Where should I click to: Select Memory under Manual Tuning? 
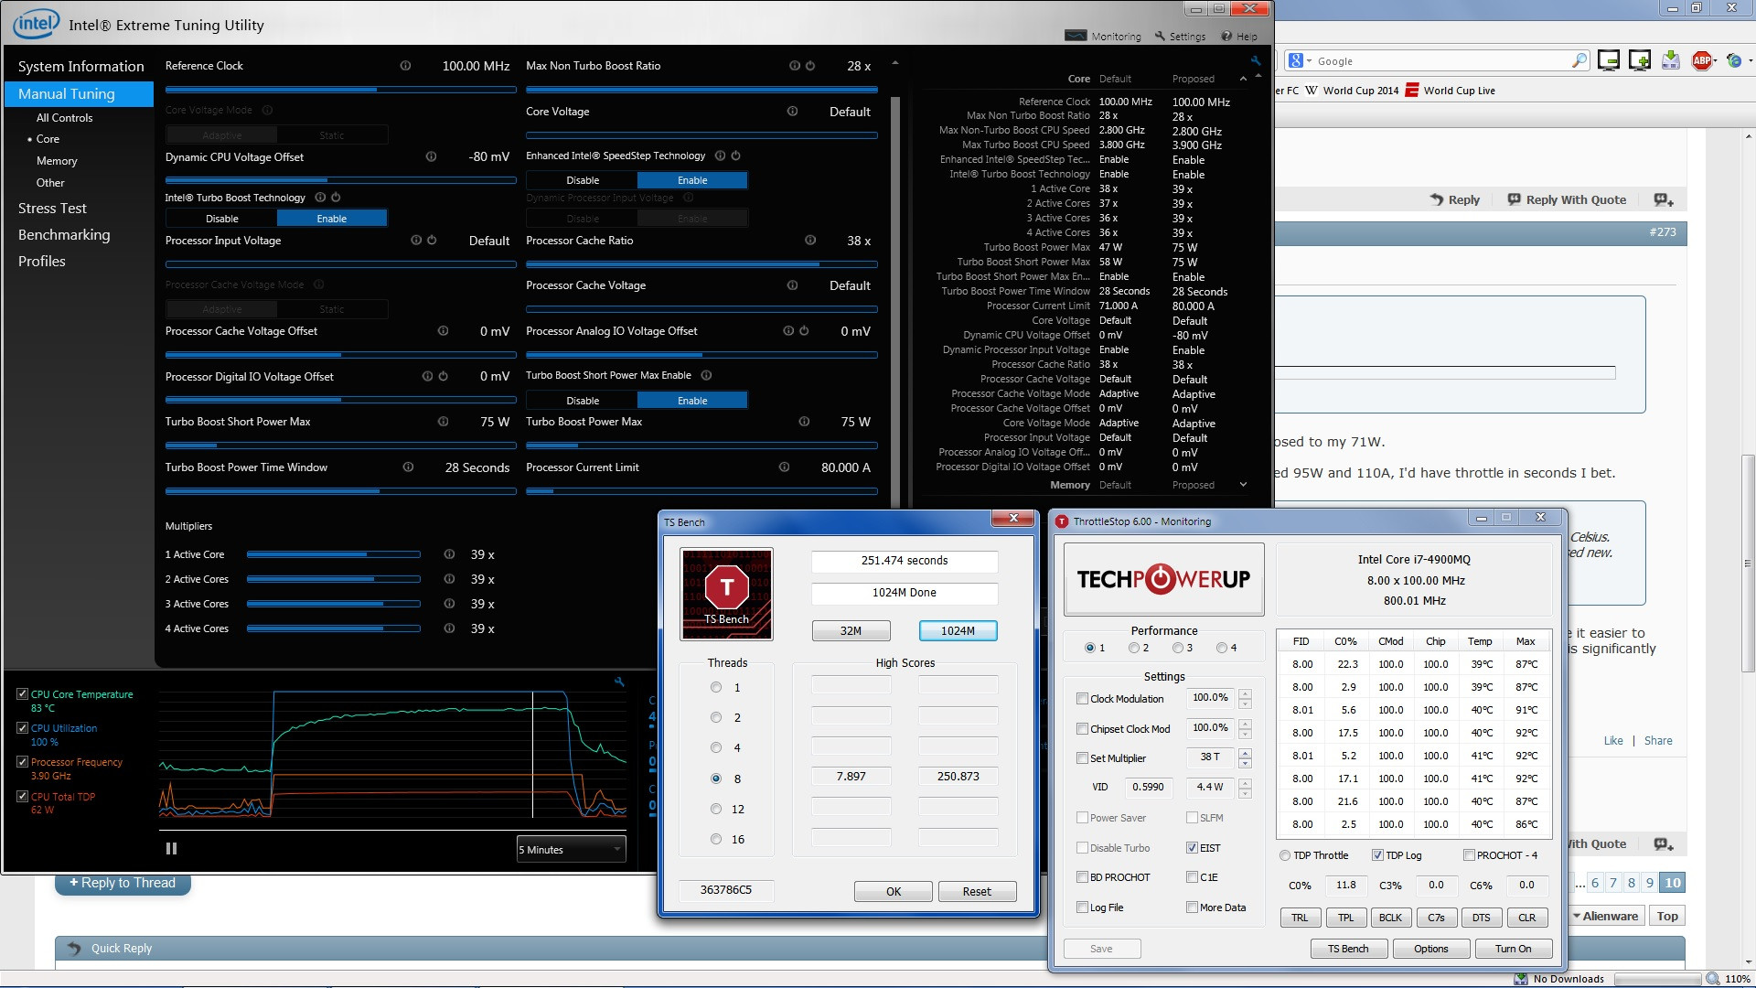(57, 161)
